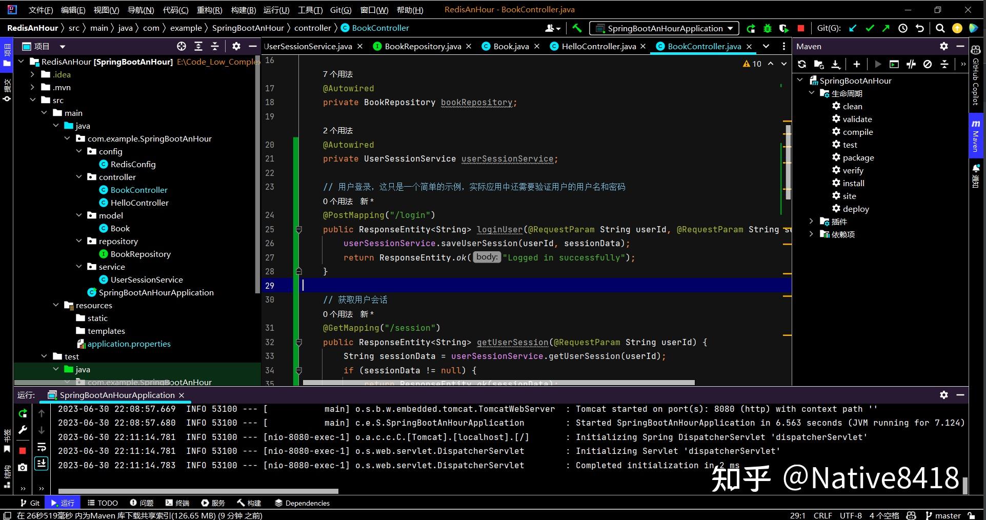Toggle skip tests mode in Maven panel
Image resolution: width=986 pixels, height=520 pixels.
point(911,64)
